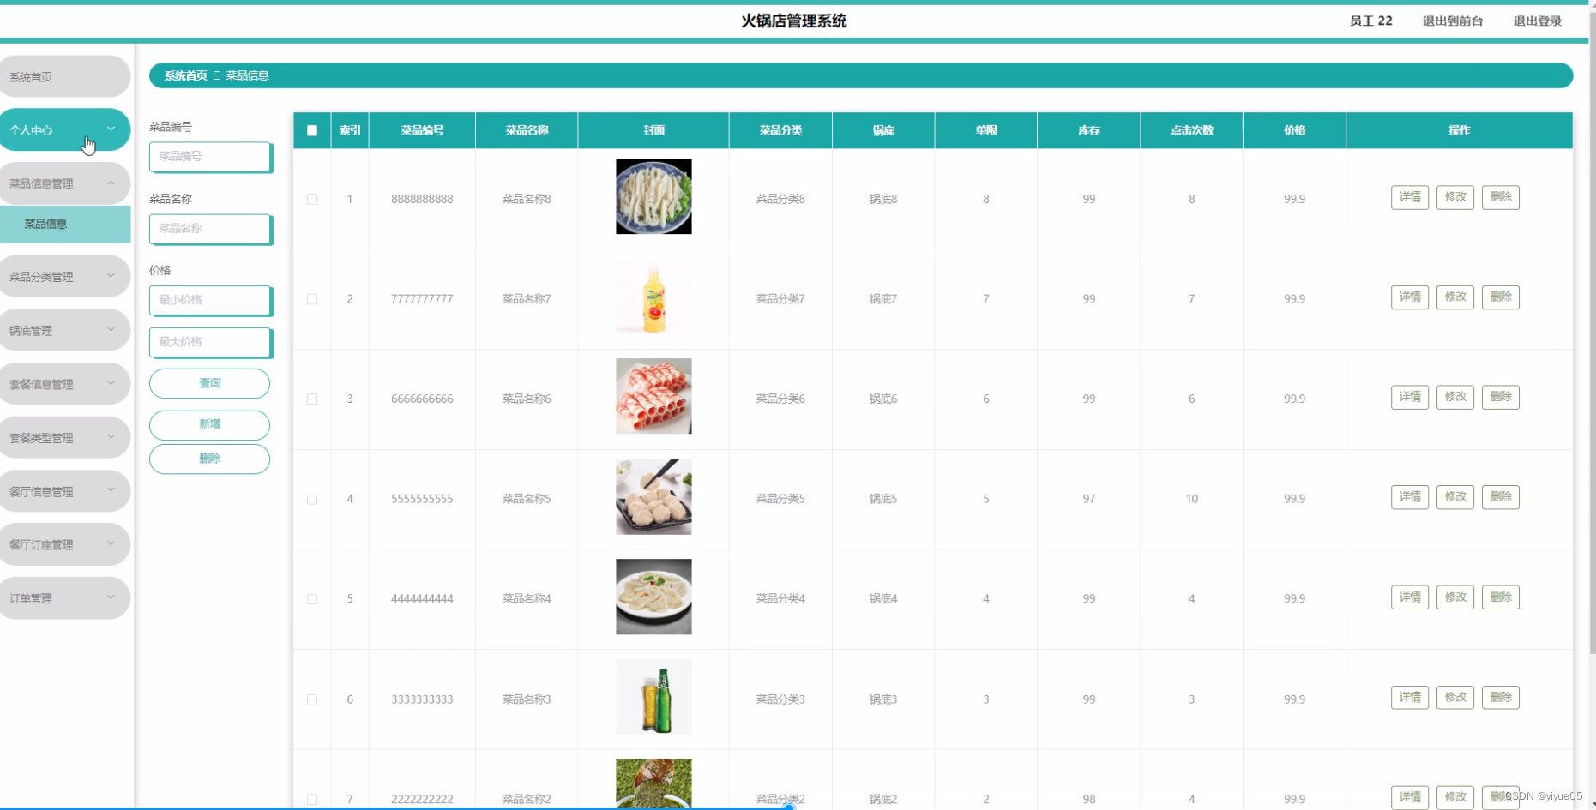Open the 个人中心 sidebar item
This screenshot has width=1596, height=810.
click(64, 130)
